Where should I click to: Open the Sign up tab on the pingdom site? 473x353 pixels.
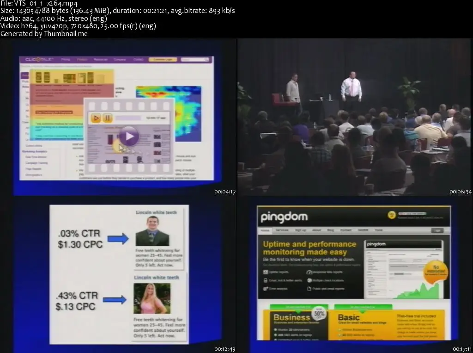[300, 230]
